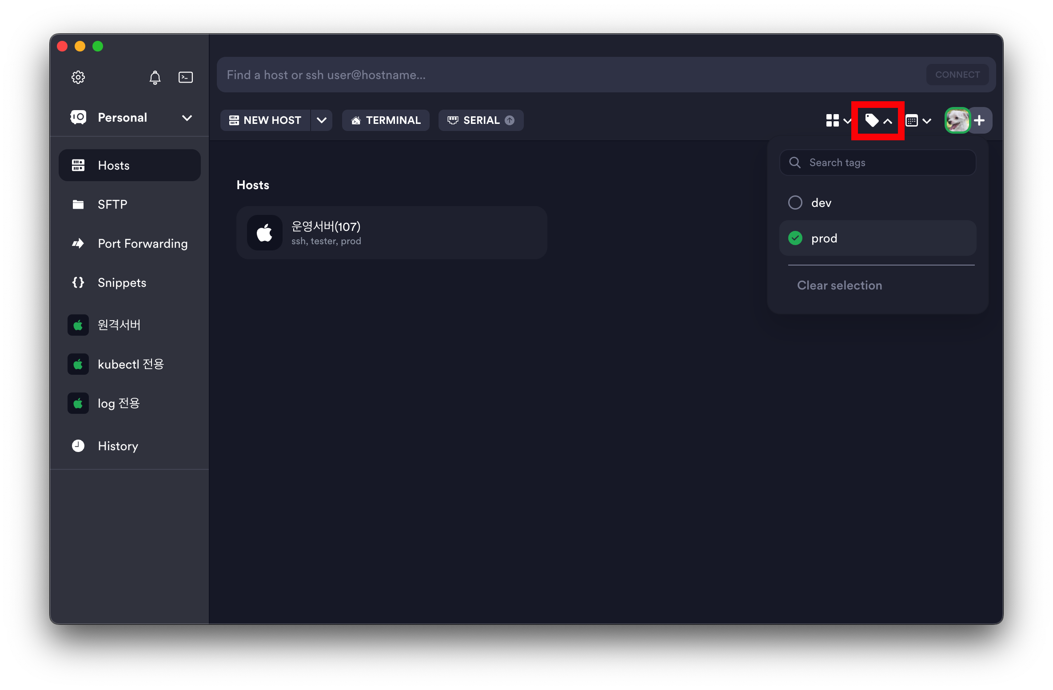1053x690 pixels.
Task: Expand the sort order chevron
Action: tap(927, 121)
